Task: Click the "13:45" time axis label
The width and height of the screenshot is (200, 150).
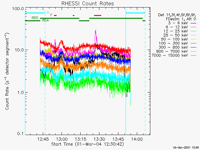Action: pos(118,139)
